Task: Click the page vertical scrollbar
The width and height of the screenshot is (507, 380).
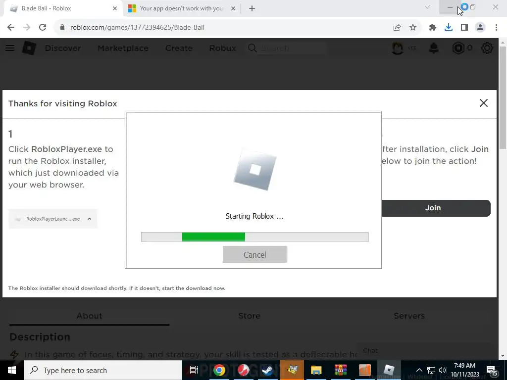Action: coord(503,97)
